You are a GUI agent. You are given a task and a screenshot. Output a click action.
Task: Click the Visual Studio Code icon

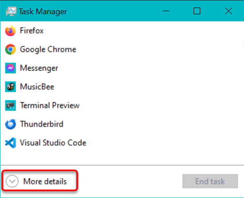click(x=10, y=143)
